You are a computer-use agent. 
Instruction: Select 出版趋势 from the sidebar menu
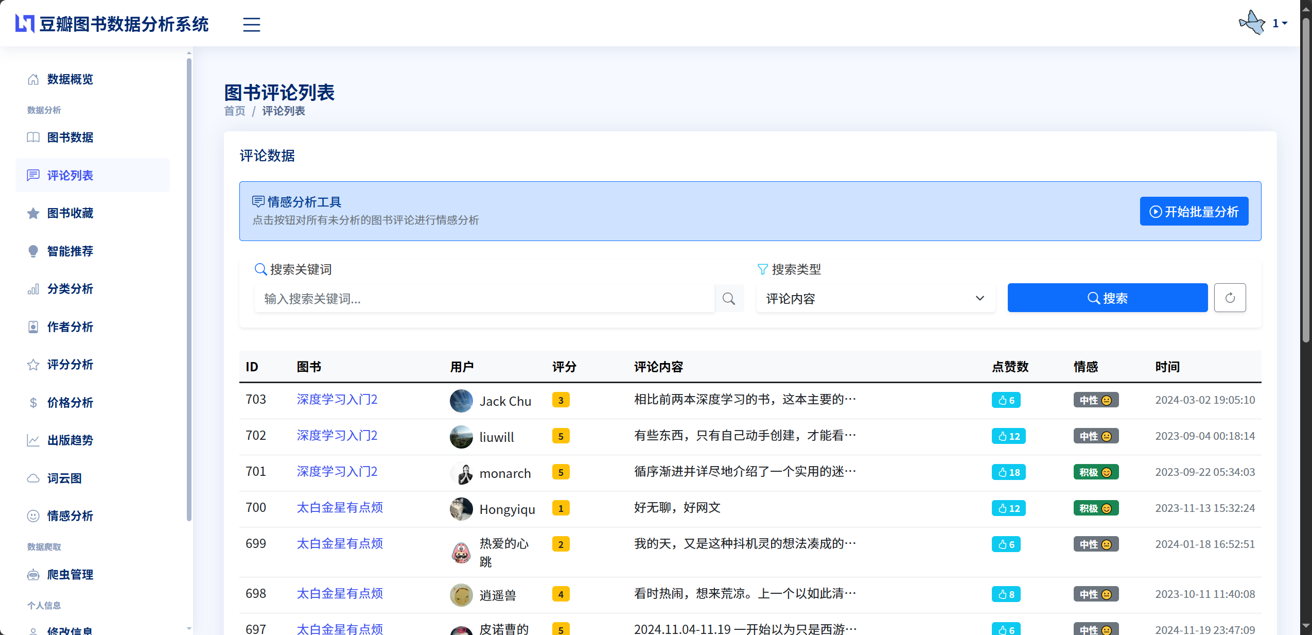coord(70,440)
